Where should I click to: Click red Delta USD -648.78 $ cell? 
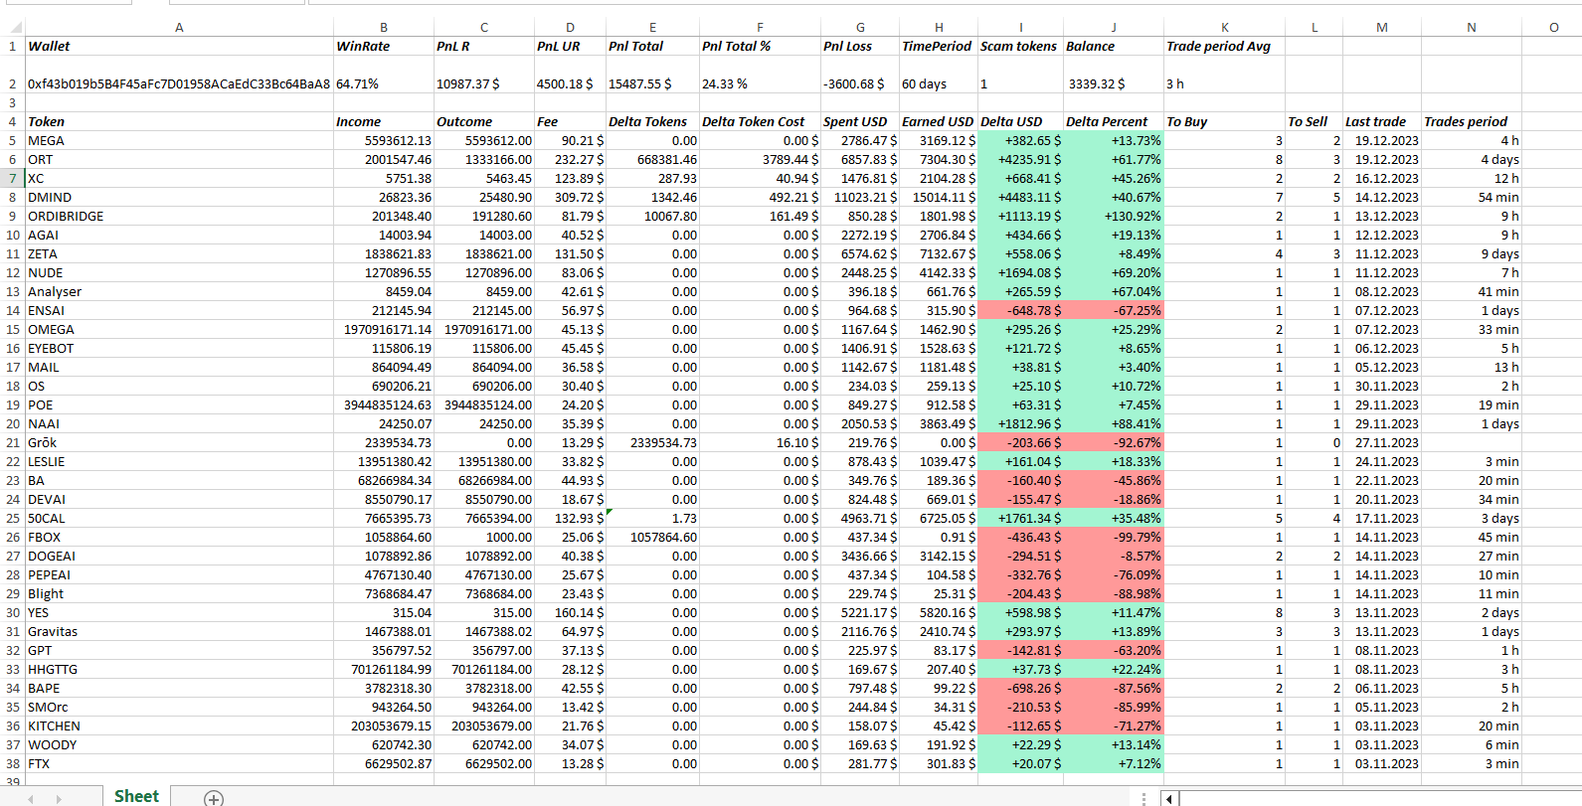pyautogui.click(x=1020, y=311)
